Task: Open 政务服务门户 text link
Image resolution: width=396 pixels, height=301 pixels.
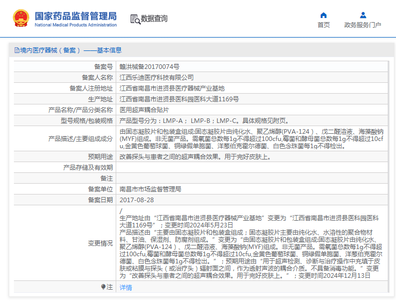Action: (x=363, y=25)
